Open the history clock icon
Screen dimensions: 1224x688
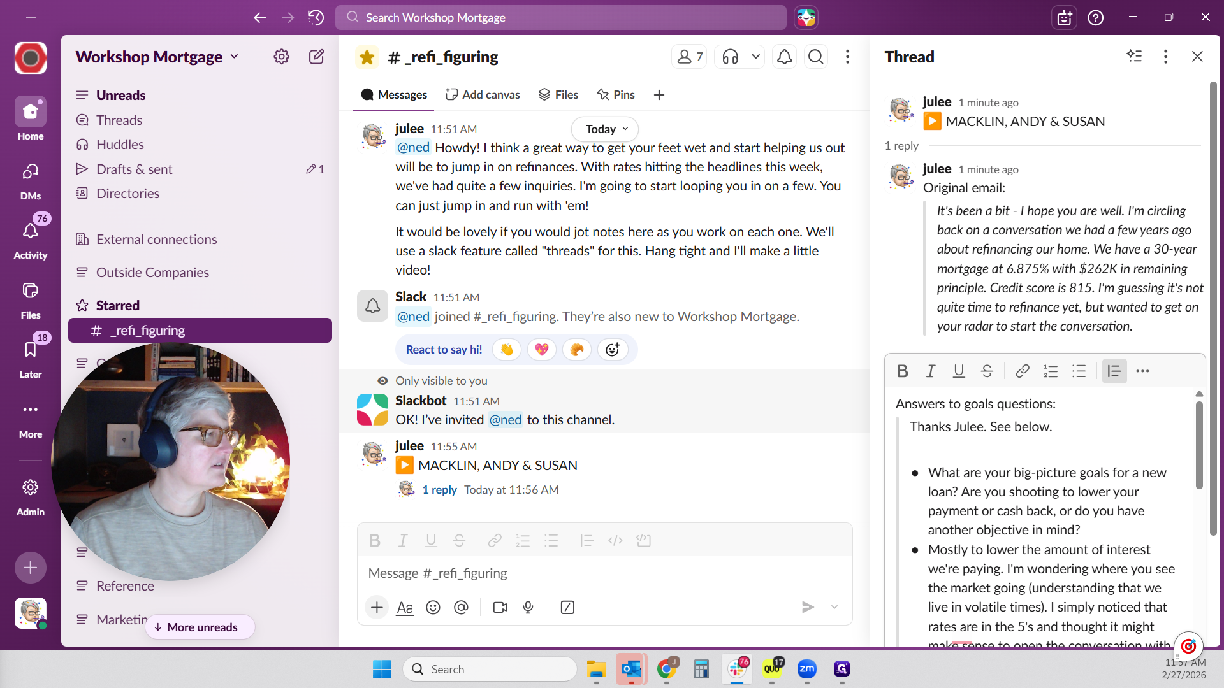tap(316, 18)
